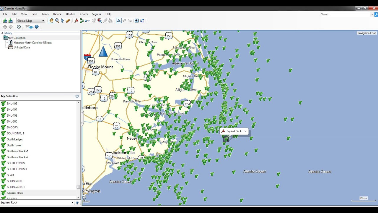The height and width of the screenshot is (213, 378).
Task: Toggle the boat triangle display icon
Action: pos(119,21)
